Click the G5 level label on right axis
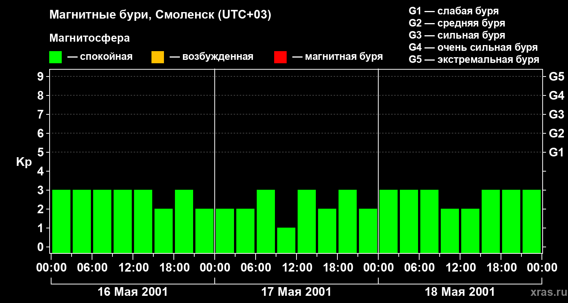 tap(556, 77)
